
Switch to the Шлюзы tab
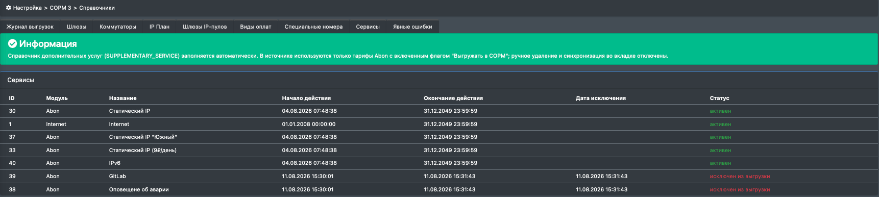coord(77,27)
